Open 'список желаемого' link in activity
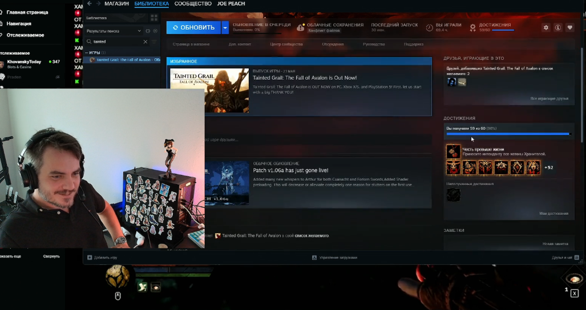586x310 pixels. (312, 236)
